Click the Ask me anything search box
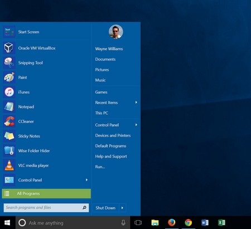Viewport: 251px width, 229px height. [73, 222]
